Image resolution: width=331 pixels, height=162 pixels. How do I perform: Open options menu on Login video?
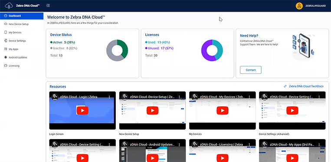point(109,97)
